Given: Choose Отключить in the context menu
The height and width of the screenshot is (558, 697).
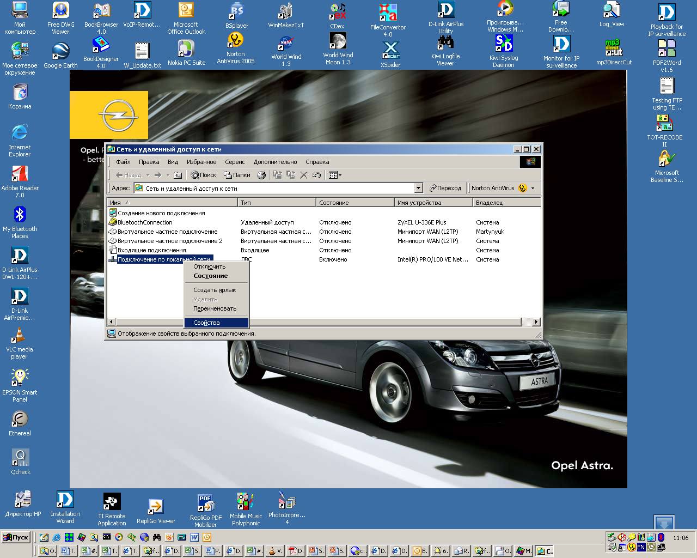Looking at the screenshot, I should click(210, 266).
